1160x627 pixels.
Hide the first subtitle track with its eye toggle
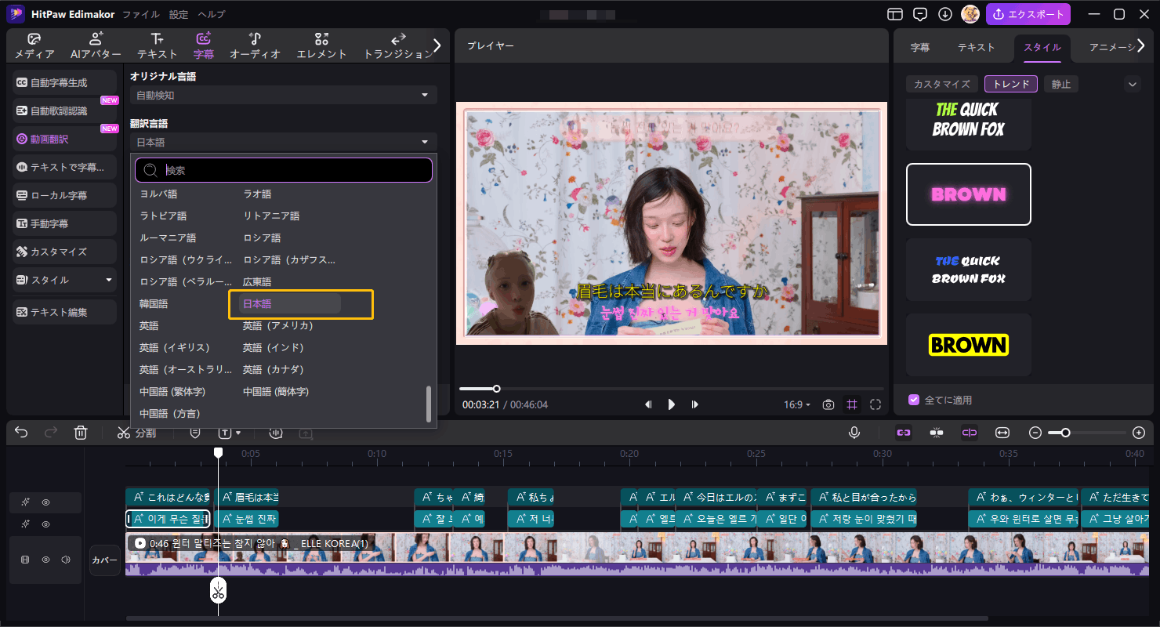click(45, 502)
